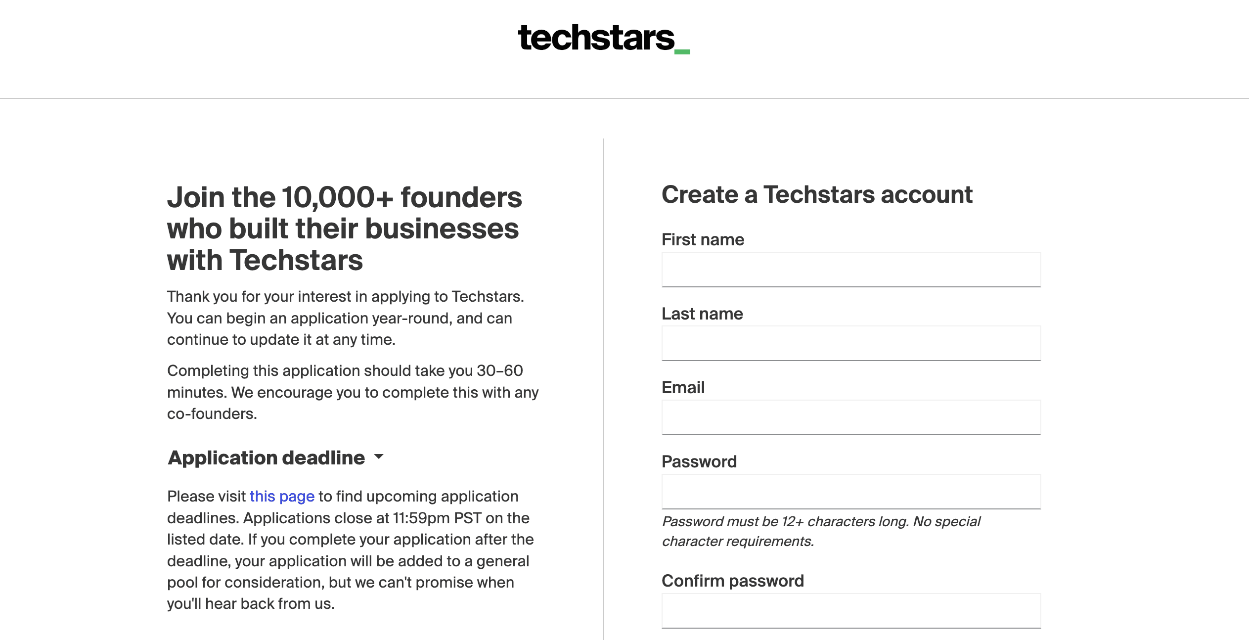Click the Confirm password label
The image size is (1249, 640).
[732, 581]
